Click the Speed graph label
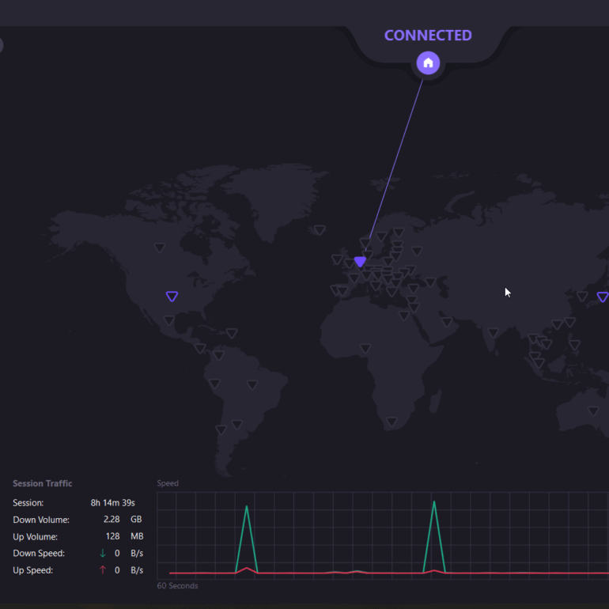Image resolution: width=609 pixels, height=609 pixels. click(x=168, y=483)
